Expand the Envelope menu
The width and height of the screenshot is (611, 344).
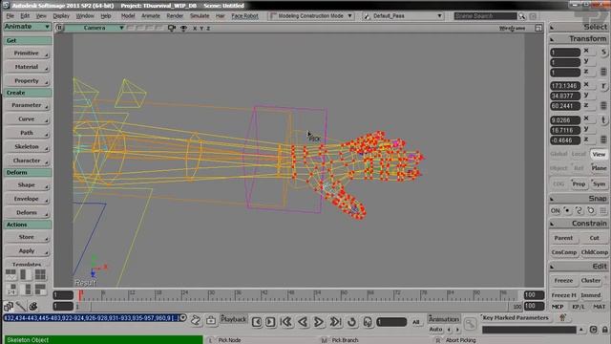pos(28,199)
